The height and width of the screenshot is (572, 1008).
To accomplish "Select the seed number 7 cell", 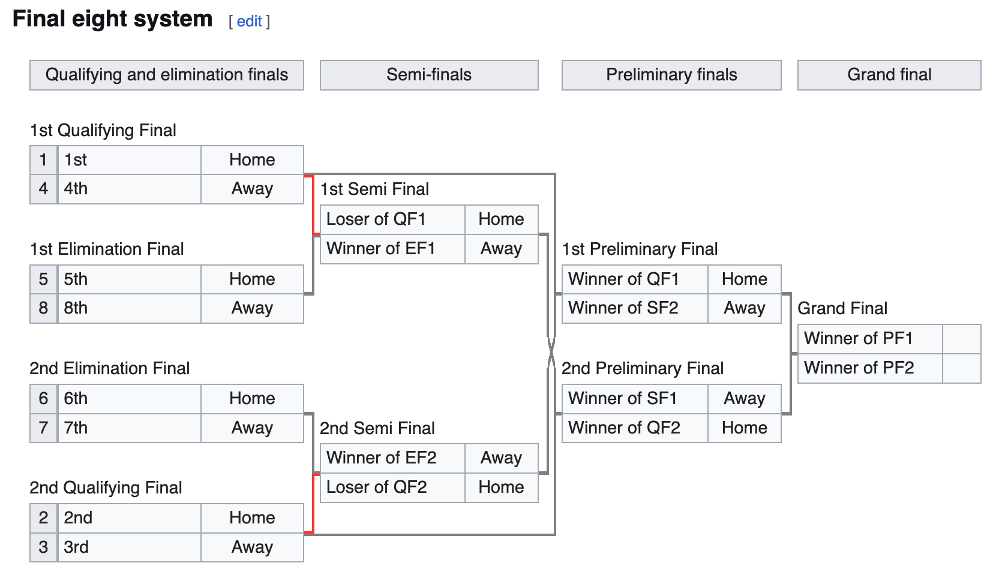I will pos(43,428).
